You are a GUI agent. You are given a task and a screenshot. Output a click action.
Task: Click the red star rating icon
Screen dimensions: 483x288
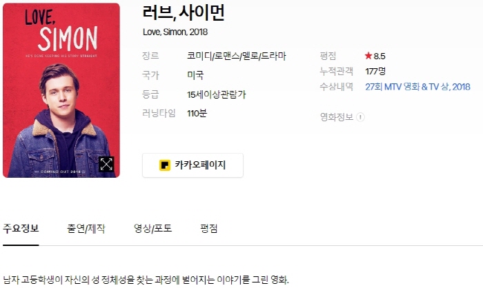(368, 56)
